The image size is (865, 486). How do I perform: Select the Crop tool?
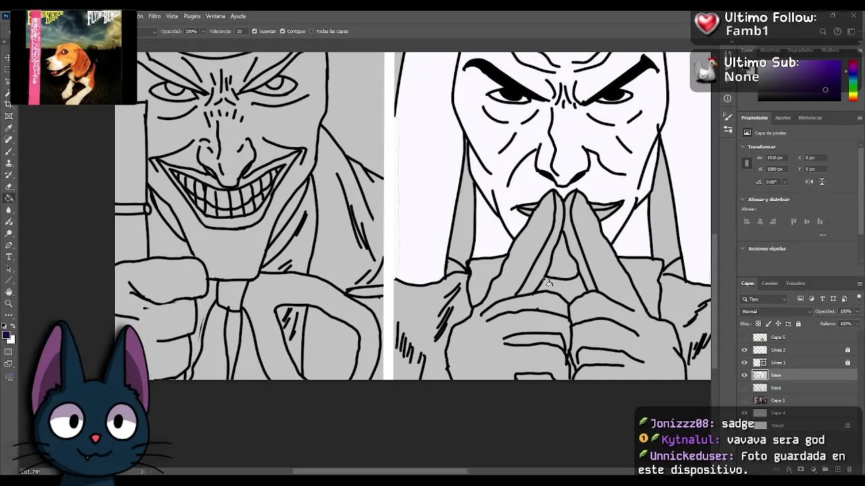[9, 105]
